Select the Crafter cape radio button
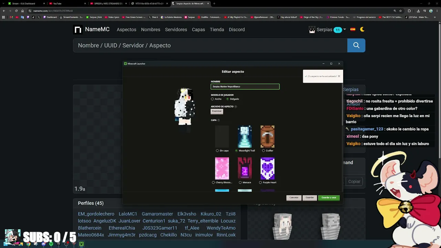The image size is (441, 248). click(x=264, y=151)
